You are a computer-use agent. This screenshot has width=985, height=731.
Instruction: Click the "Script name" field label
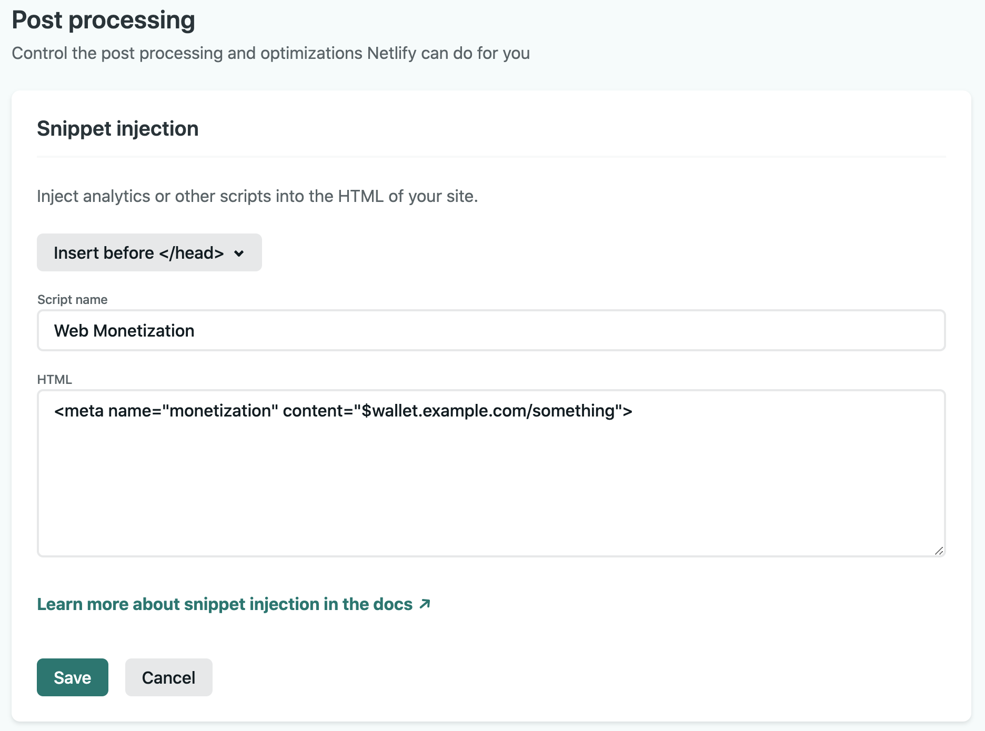tap(72, 299)
